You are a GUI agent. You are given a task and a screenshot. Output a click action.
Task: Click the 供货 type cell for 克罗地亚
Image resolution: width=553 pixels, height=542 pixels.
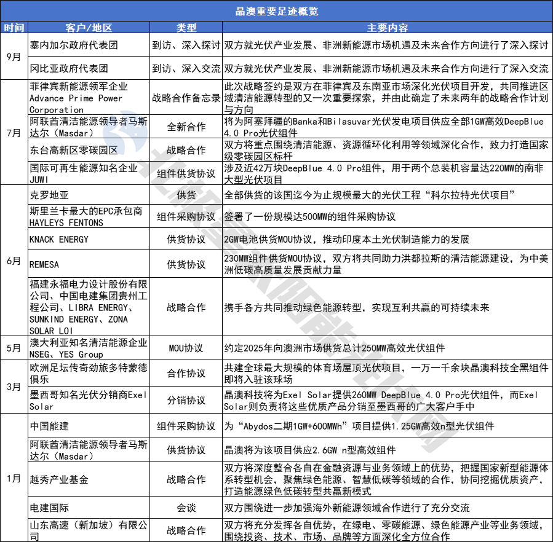click(x=186, y=195)
